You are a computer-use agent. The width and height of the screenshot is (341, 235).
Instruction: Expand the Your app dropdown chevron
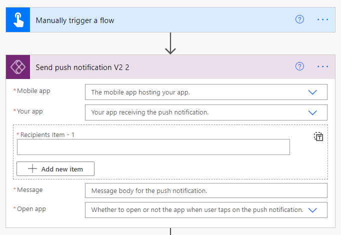click(x=313, y=112)
